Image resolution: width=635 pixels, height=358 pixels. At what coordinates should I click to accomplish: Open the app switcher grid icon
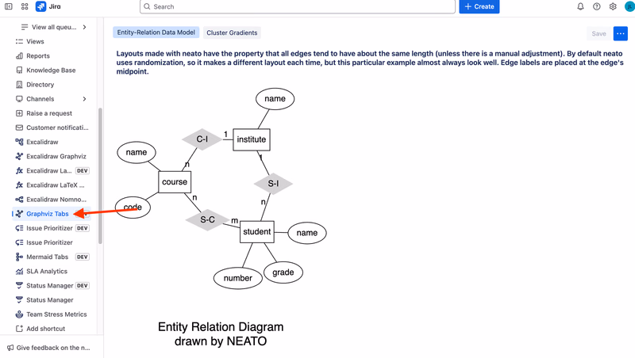[x=25, y=6]
